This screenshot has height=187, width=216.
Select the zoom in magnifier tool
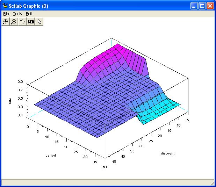click(5, 22)
